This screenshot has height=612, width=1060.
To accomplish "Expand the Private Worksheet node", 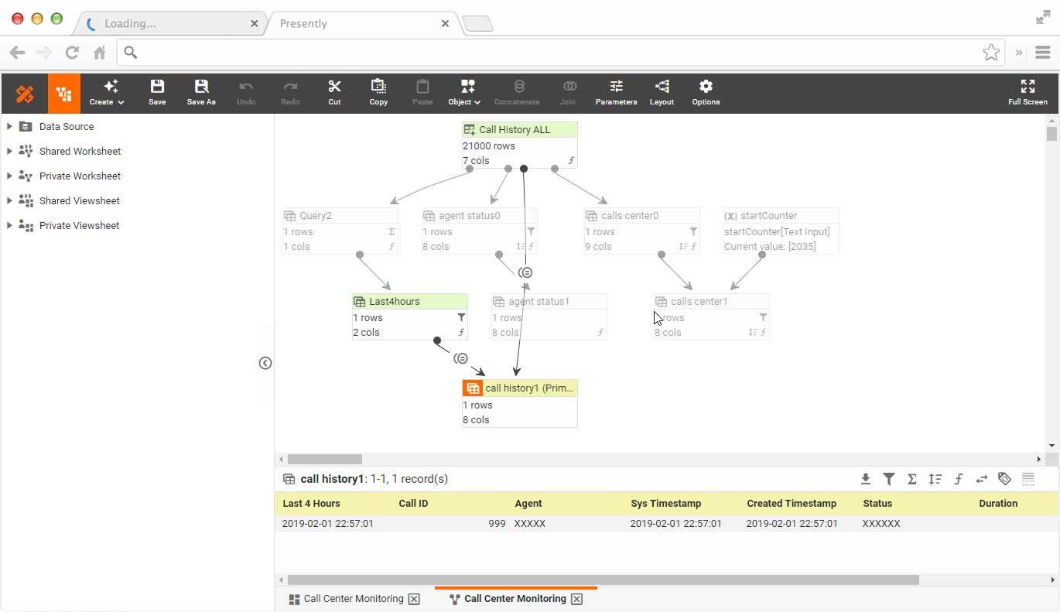I will click(x=9, y=176).
